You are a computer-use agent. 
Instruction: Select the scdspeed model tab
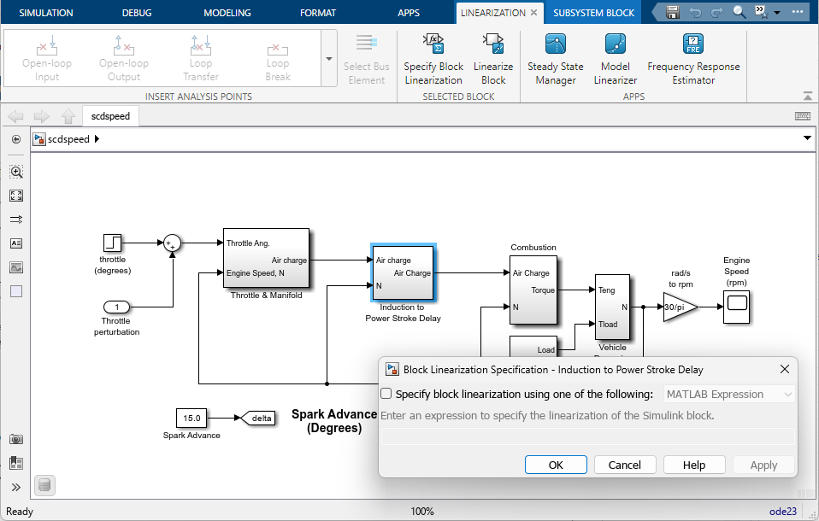coord(110,116)
